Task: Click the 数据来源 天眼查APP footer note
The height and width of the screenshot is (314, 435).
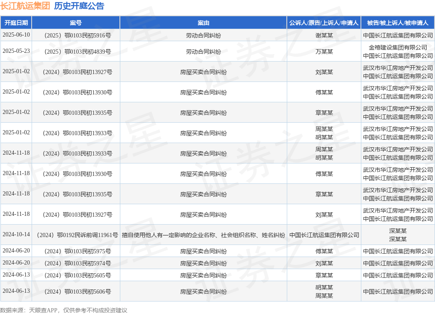Action: pyautogui.click(x=64, y=310)
